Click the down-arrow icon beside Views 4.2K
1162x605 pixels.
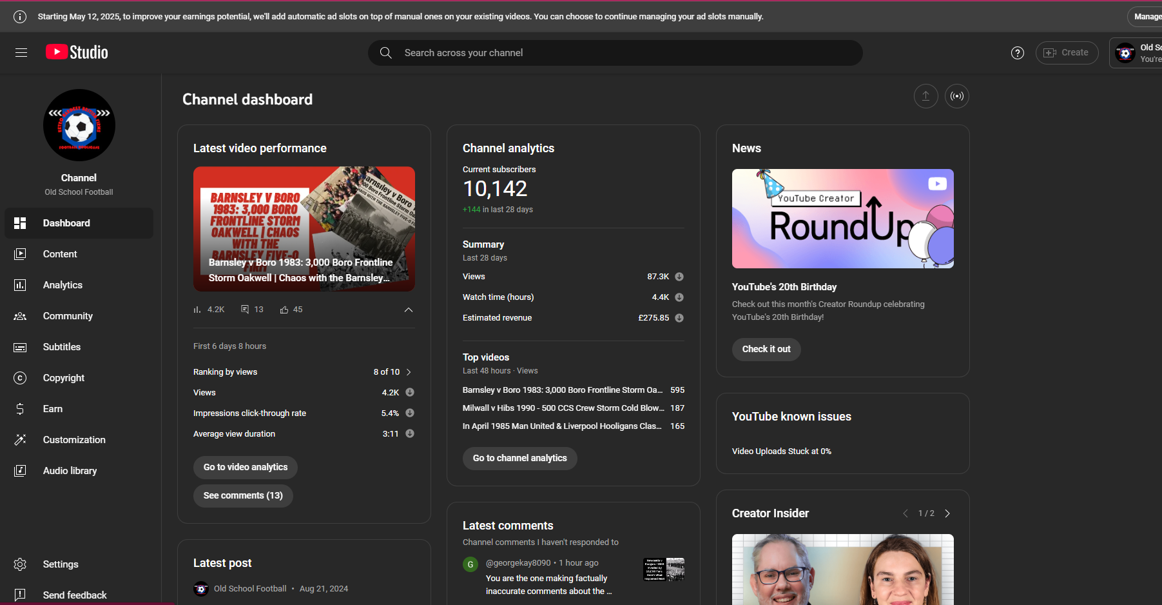click(410, 392)
